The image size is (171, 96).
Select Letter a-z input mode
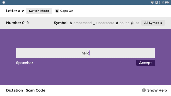coord(15,11)
